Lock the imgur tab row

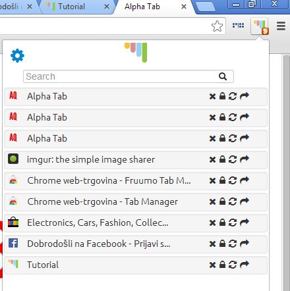pos(222,159)
